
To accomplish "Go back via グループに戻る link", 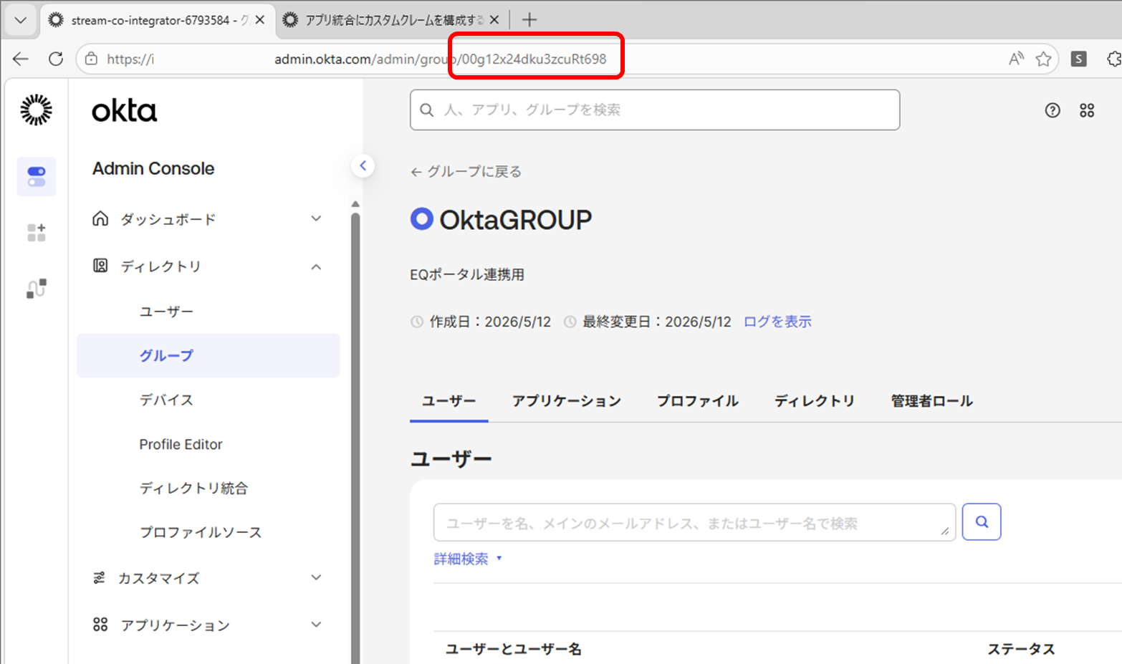I will point(466,172).
